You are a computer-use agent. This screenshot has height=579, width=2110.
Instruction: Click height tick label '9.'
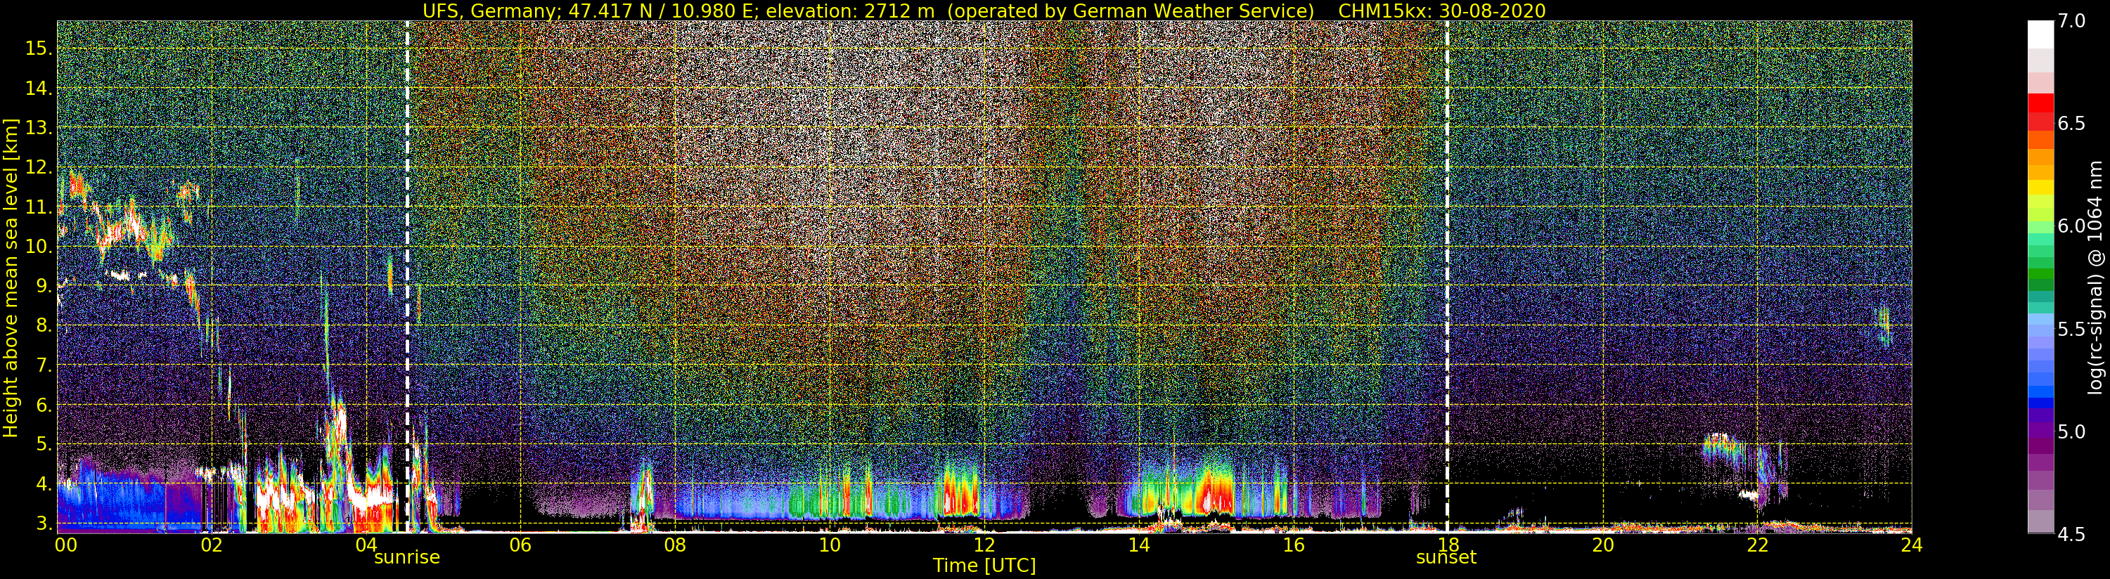pos(44,286)
